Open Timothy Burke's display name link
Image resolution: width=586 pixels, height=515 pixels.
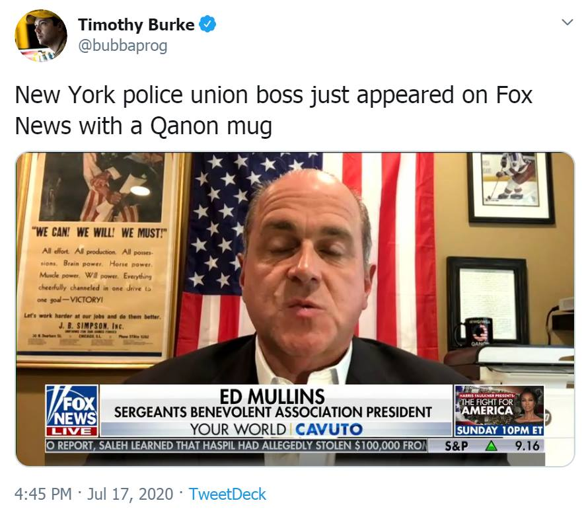pyautogui.click(x=136, y=24)
